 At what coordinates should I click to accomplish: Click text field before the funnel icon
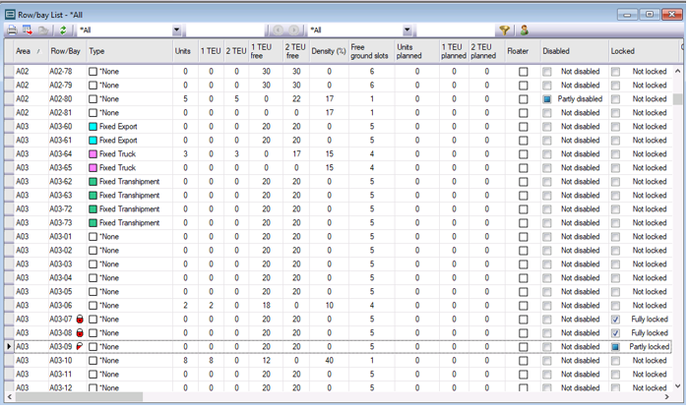(x=456, y=30)
